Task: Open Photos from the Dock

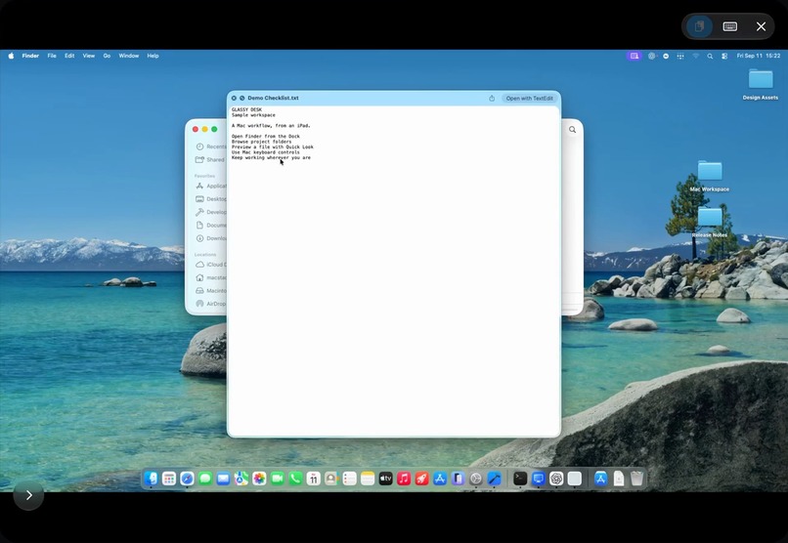Action: 259,479
